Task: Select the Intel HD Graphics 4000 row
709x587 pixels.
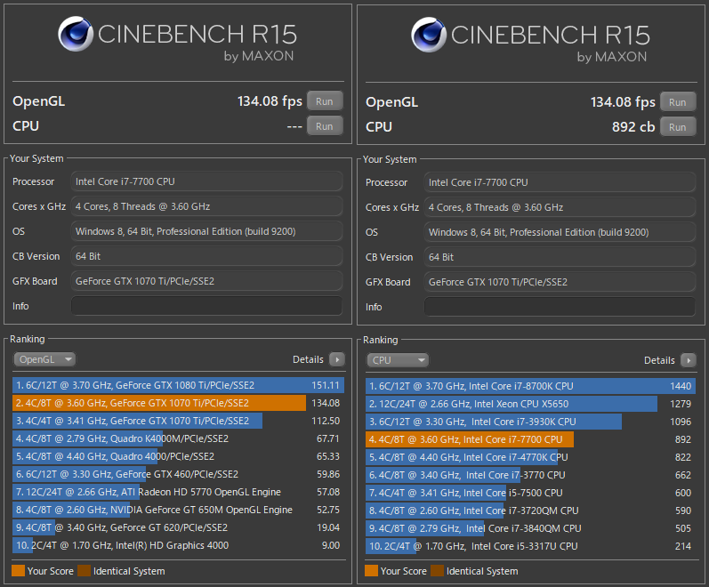Action: point(178,545)
